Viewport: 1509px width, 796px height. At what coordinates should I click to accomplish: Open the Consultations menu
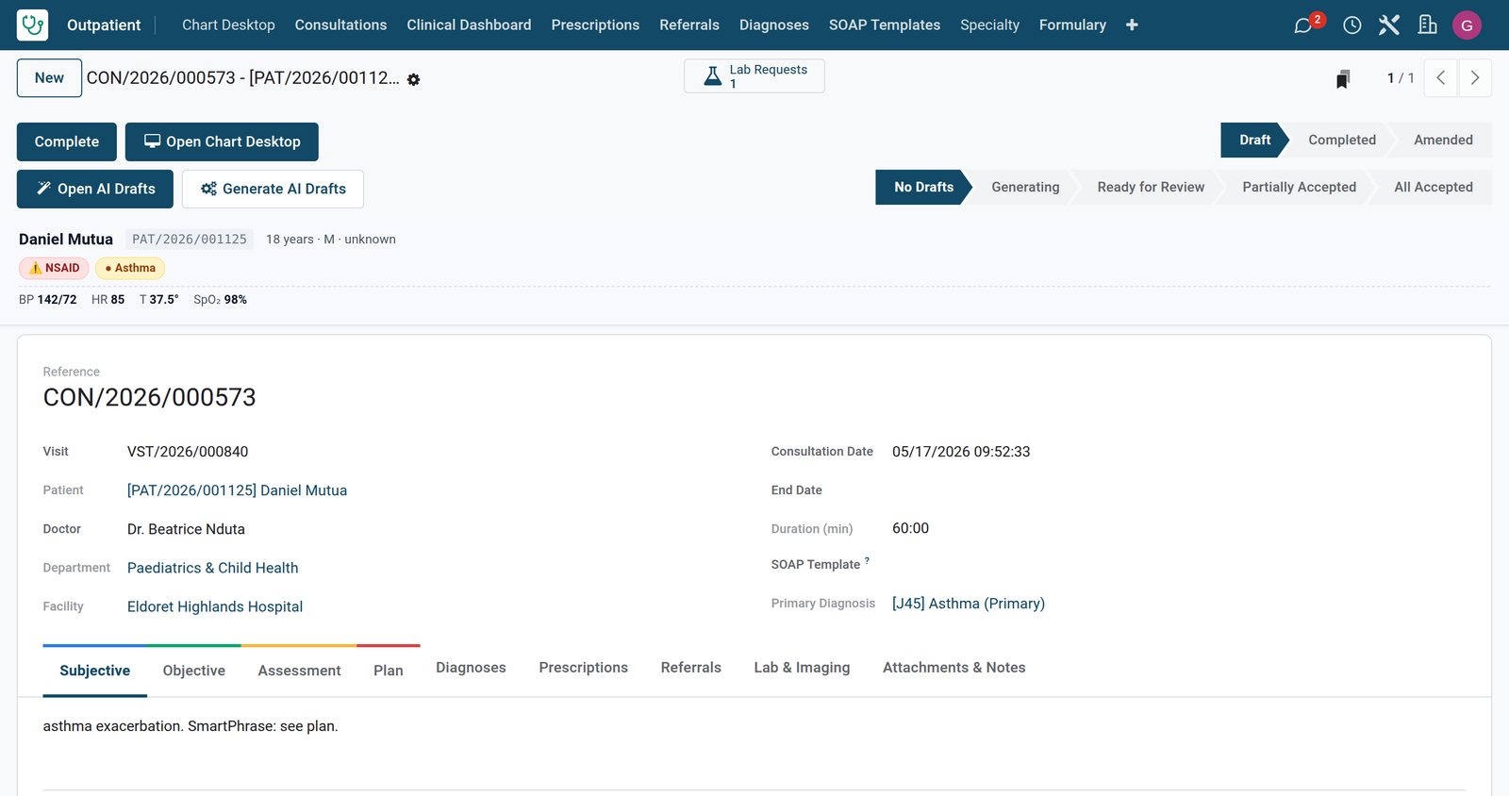click(x=340, y=25)
